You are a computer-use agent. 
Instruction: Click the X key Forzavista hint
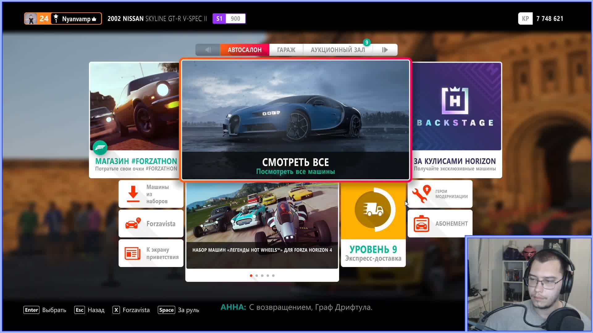click(x=131, y=310)
